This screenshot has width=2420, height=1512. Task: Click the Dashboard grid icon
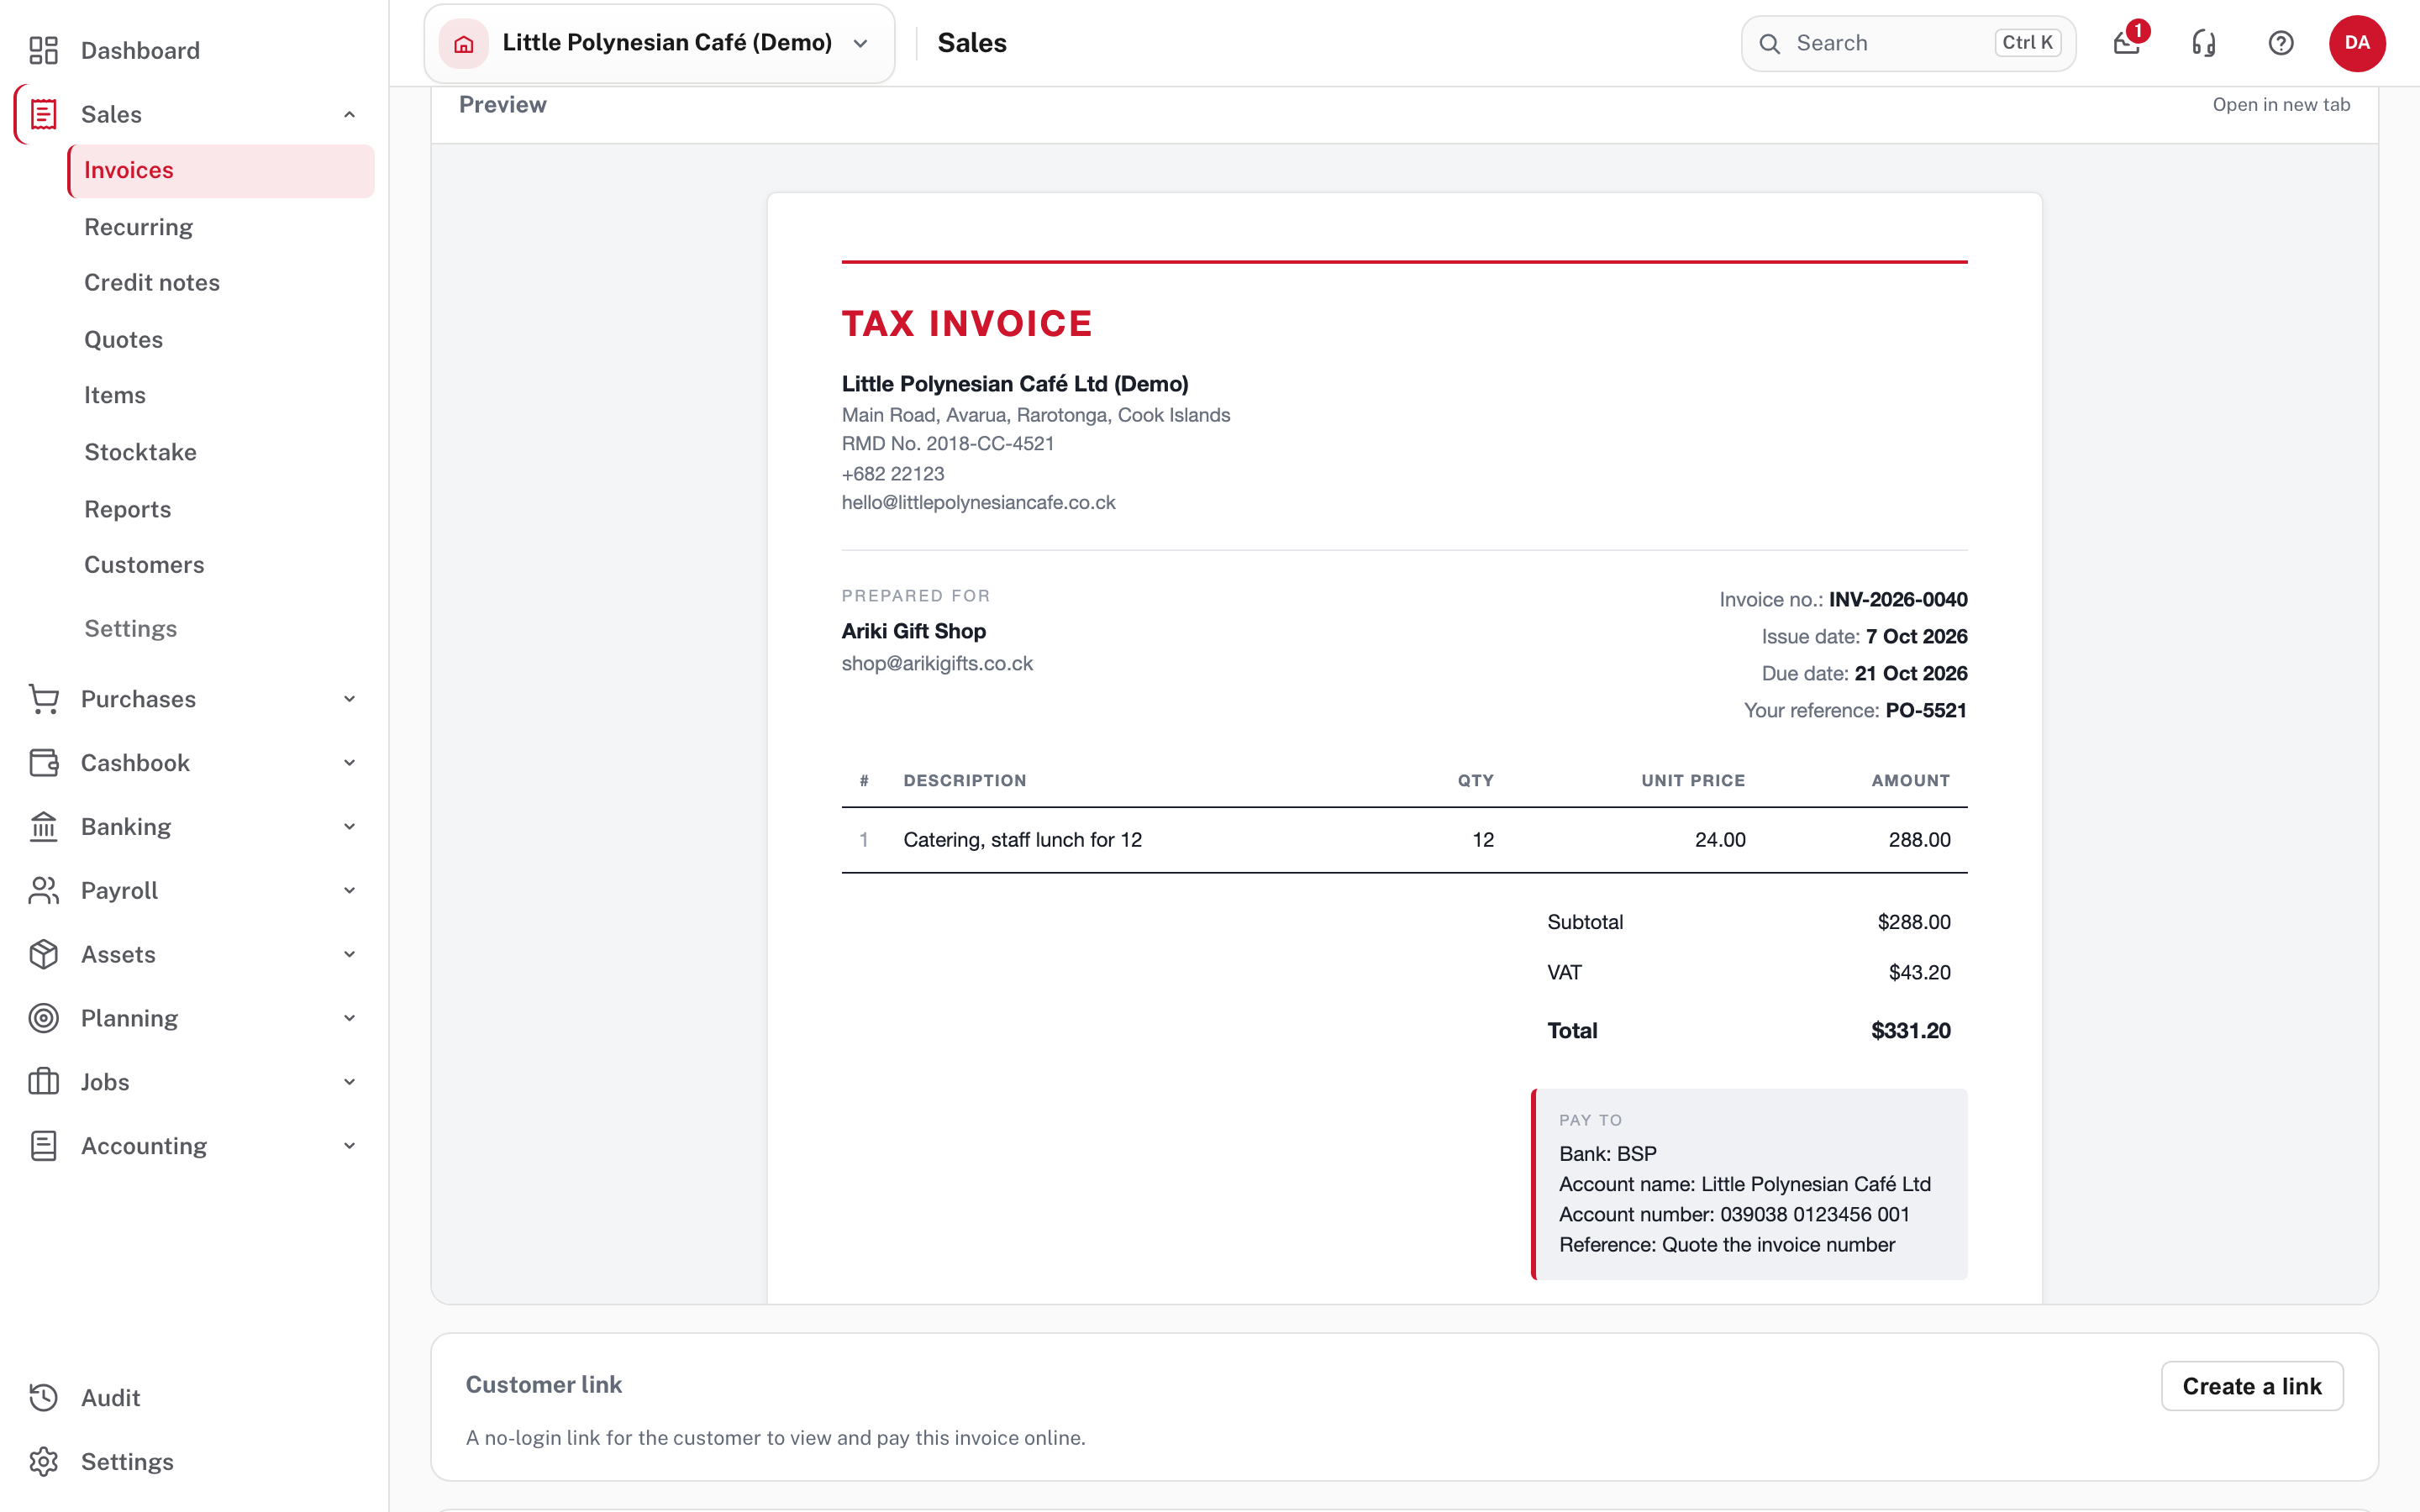43,50
